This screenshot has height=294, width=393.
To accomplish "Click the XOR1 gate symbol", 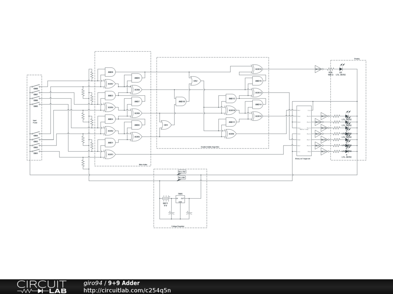I will click(110, 154).
